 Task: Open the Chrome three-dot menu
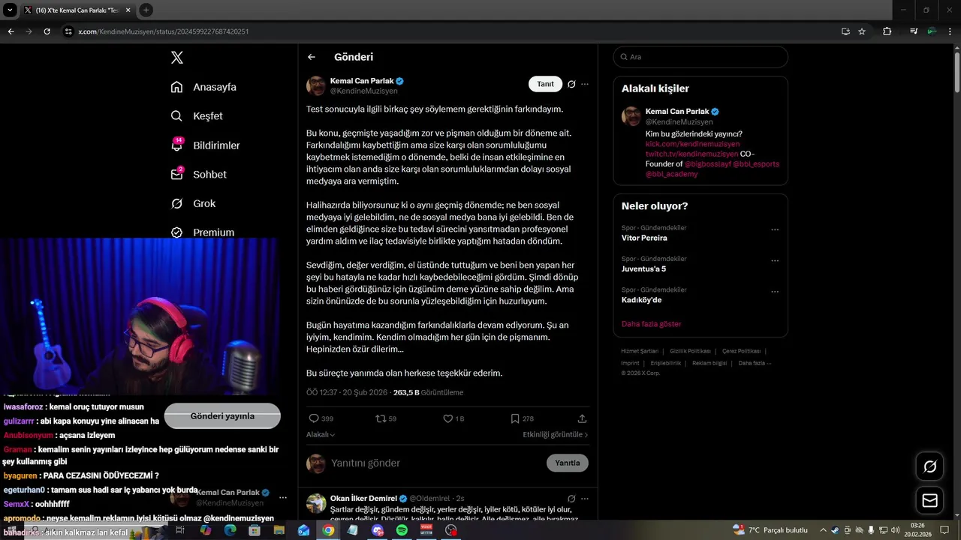[x=950, y=31]
